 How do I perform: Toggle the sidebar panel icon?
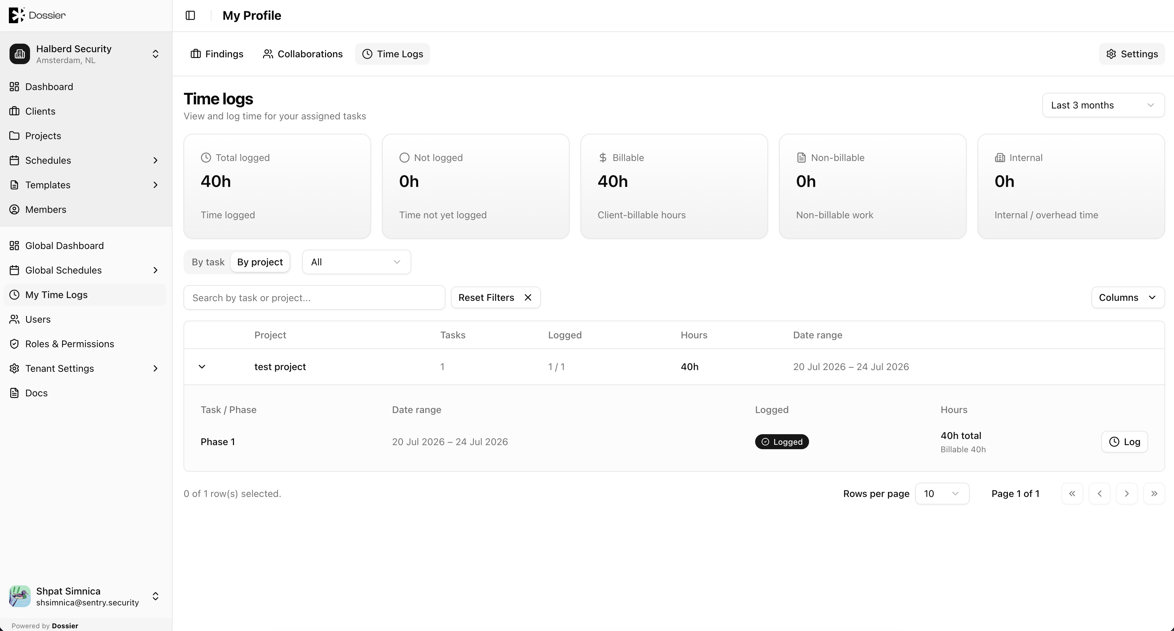point(191,15)
